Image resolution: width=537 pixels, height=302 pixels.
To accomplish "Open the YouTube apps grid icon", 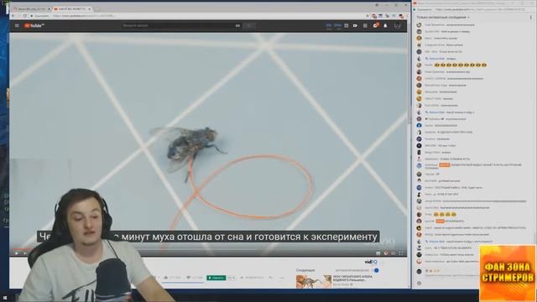I will pos(365,26).
